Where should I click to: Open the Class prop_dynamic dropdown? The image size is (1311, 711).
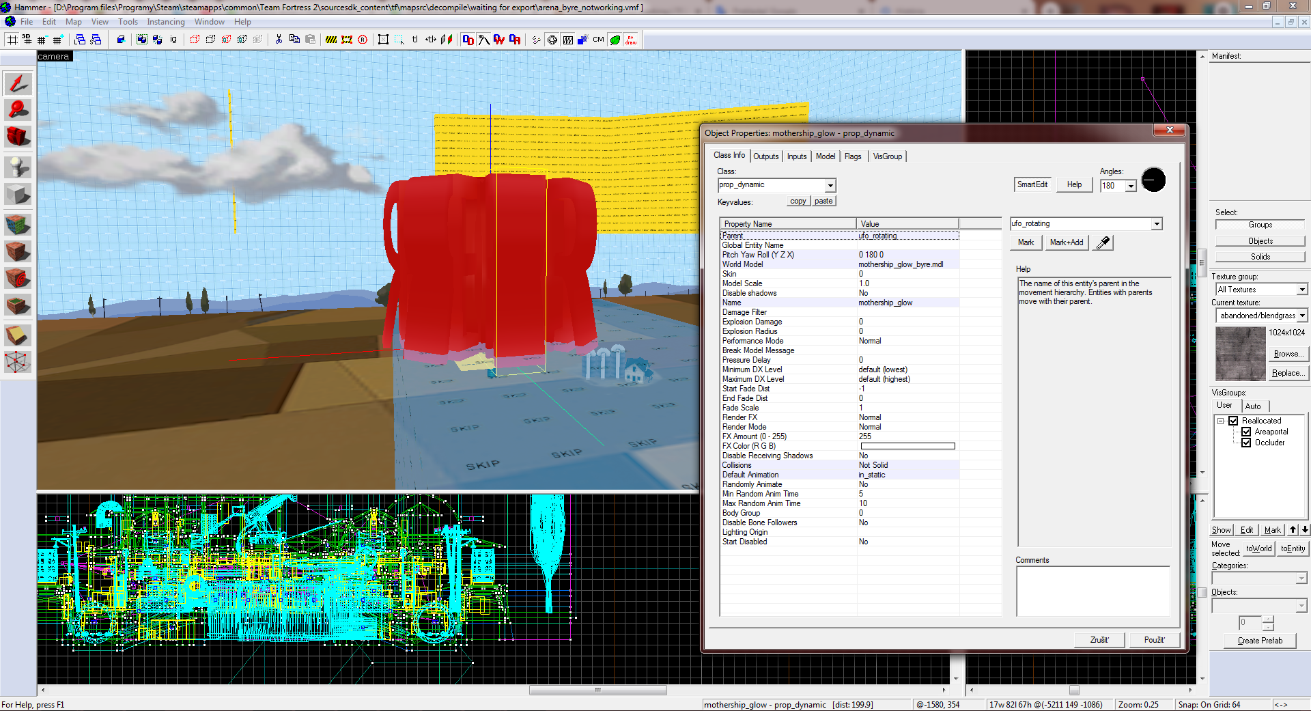point(830,185)
